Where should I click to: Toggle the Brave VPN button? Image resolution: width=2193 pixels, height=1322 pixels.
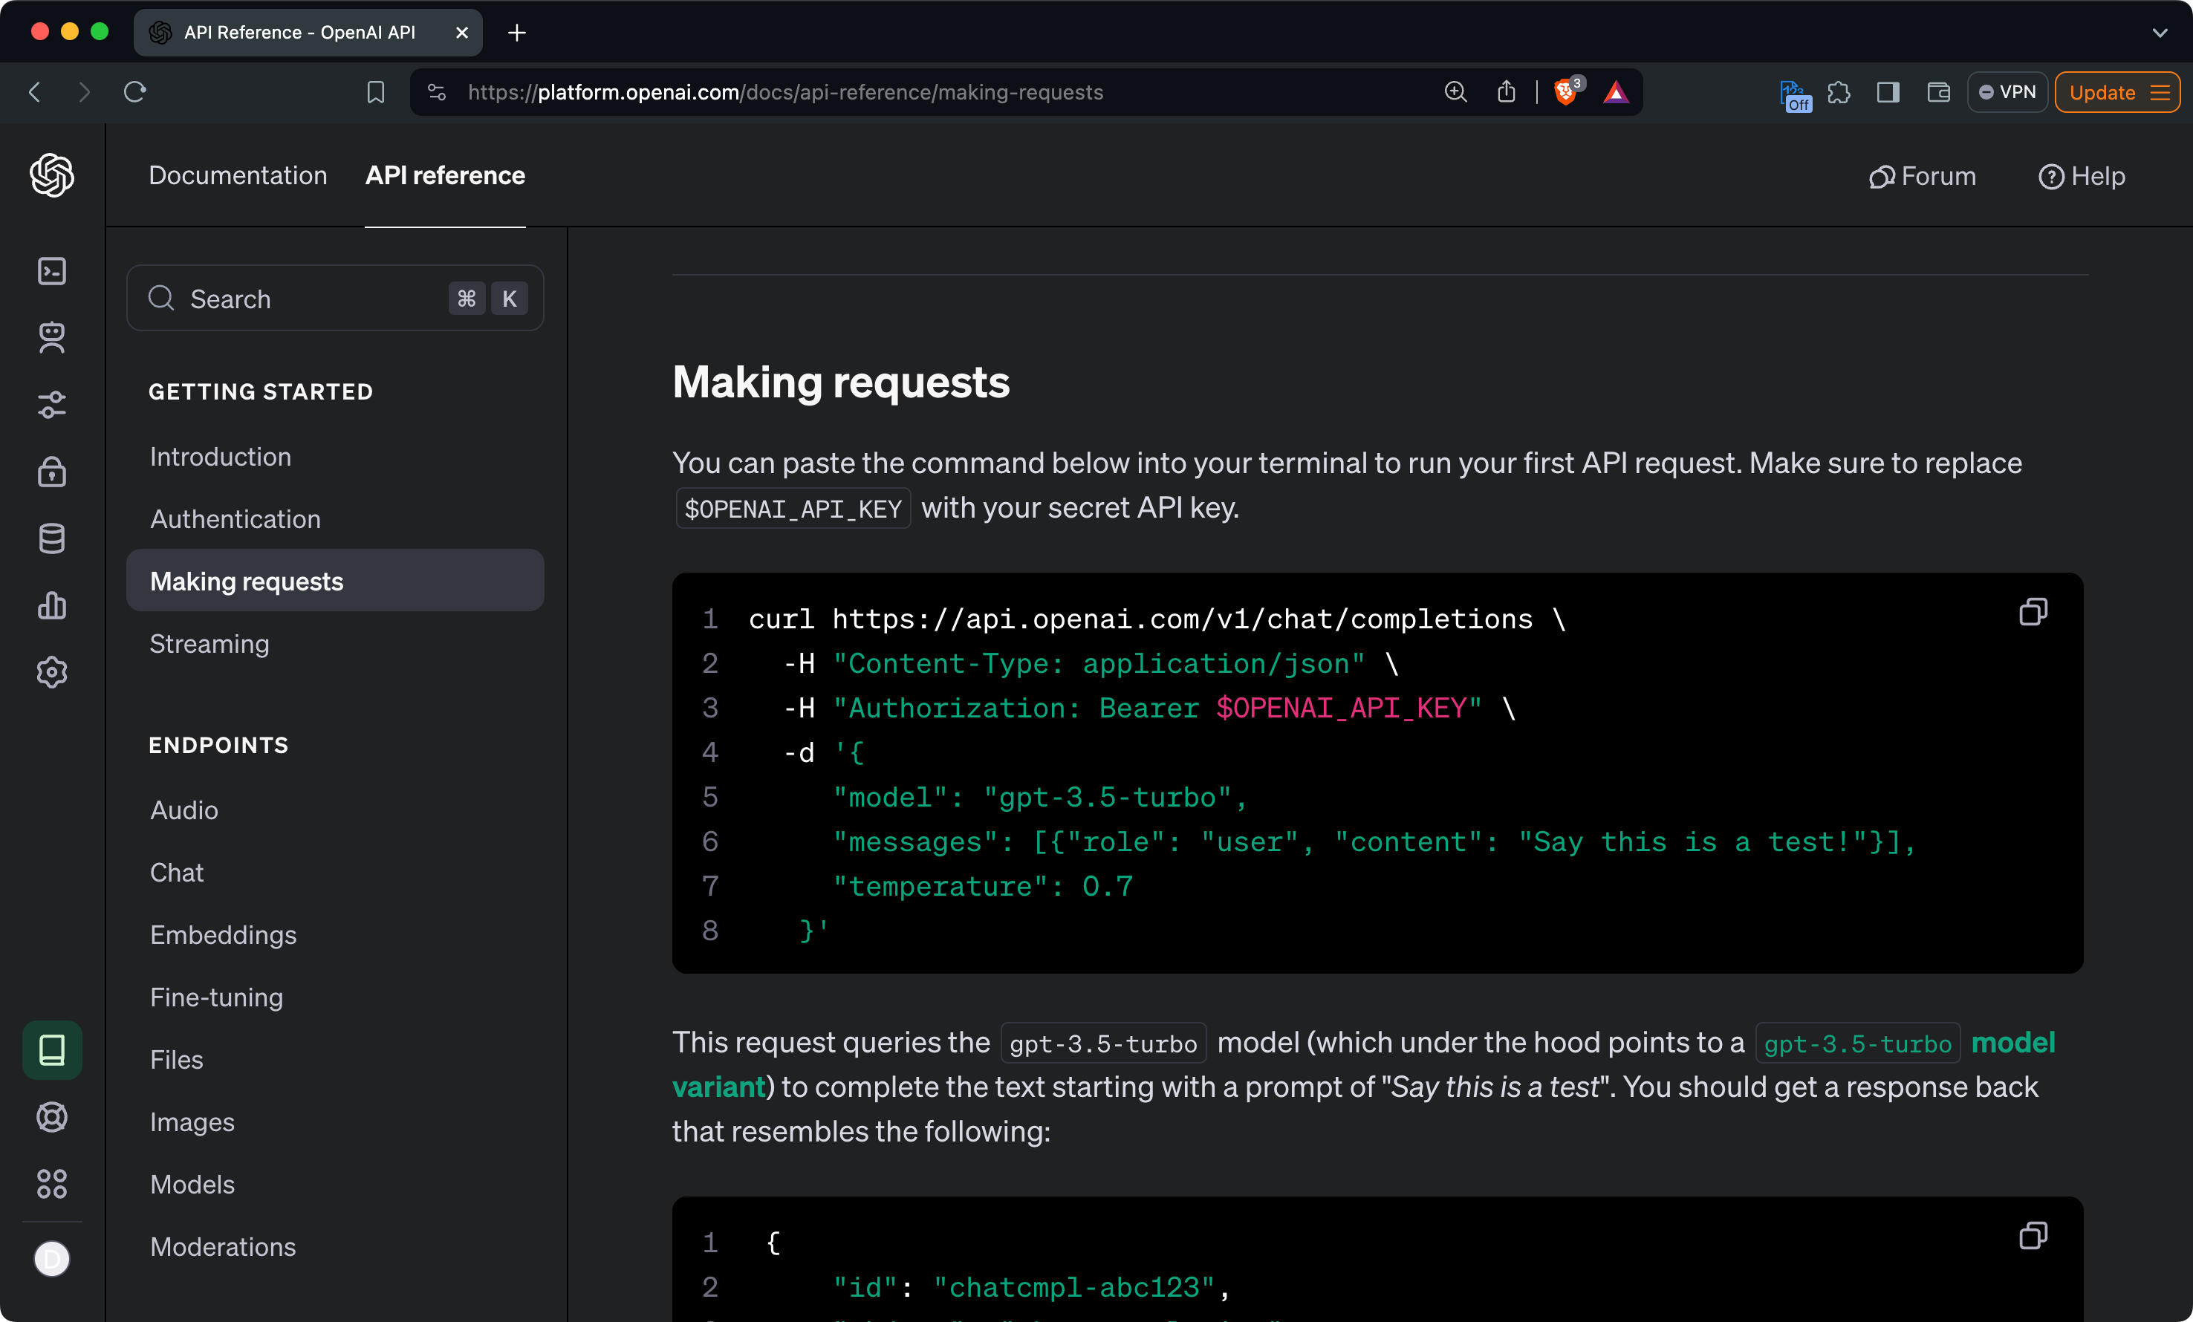2007,93
